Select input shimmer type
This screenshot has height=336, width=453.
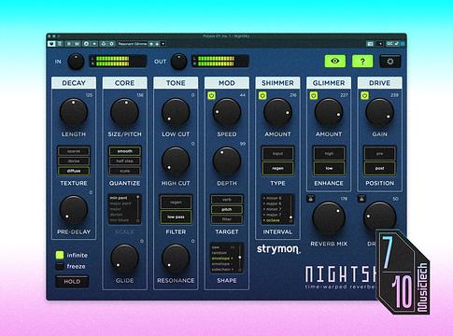(x=277, y=154)
